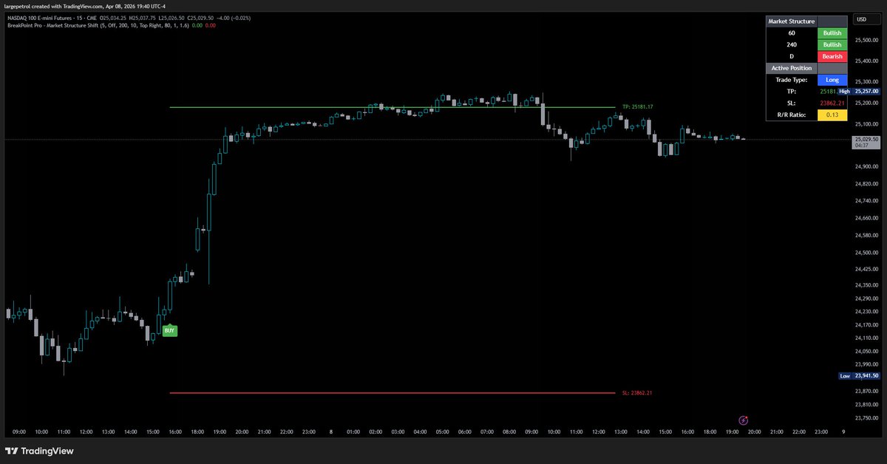Click the TP: 25181.17 line label
Viewport: 887px width, 464px height.
(637, 107)
